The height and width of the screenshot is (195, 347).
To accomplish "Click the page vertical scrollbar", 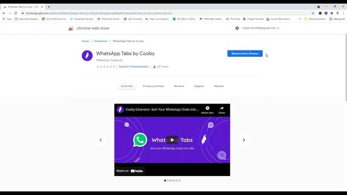I will 346,67.
